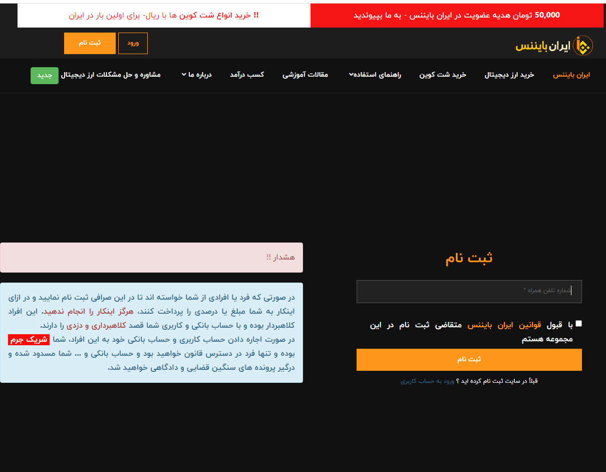Click the green جدید badge
This screenshot has height=472, width=606.
coord(45,75)
